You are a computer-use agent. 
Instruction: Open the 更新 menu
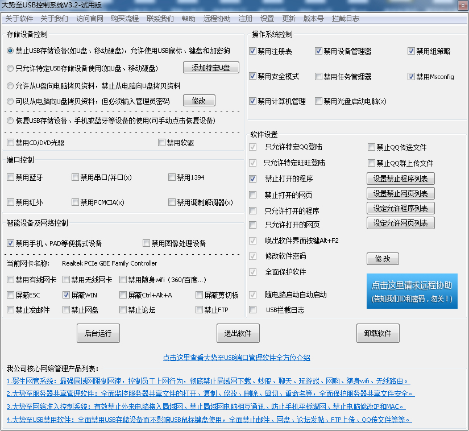(x=289, y=19)
